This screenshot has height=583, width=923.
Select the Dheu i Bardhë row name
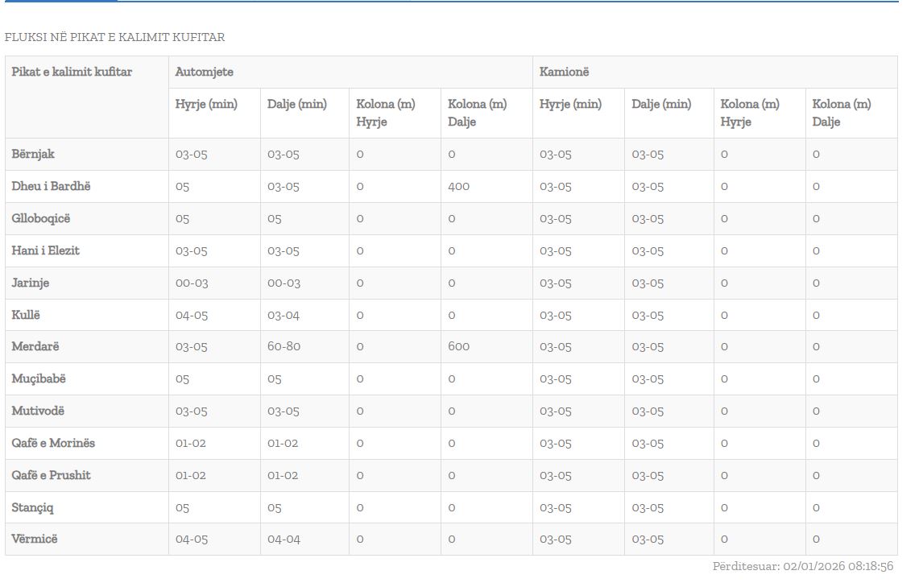51,186
